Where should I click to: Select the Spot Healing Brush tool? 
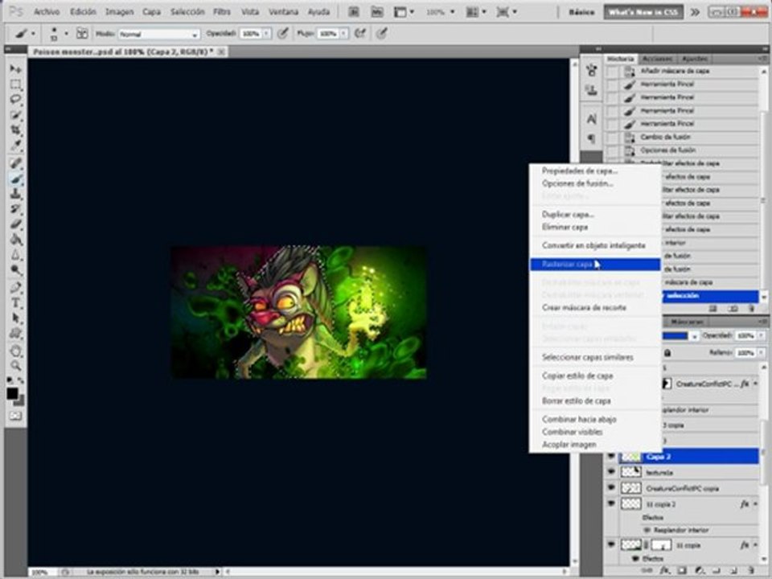coord(16,163)
